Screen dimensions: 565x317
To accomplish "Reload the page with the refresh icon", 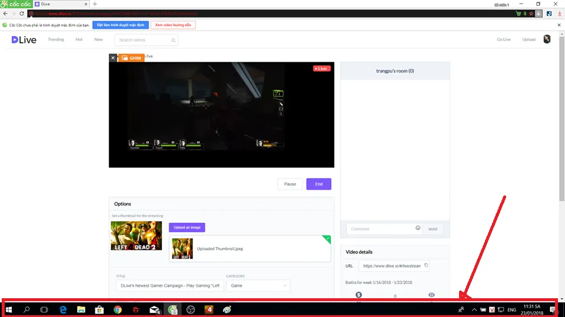I will tap(22, 14).
